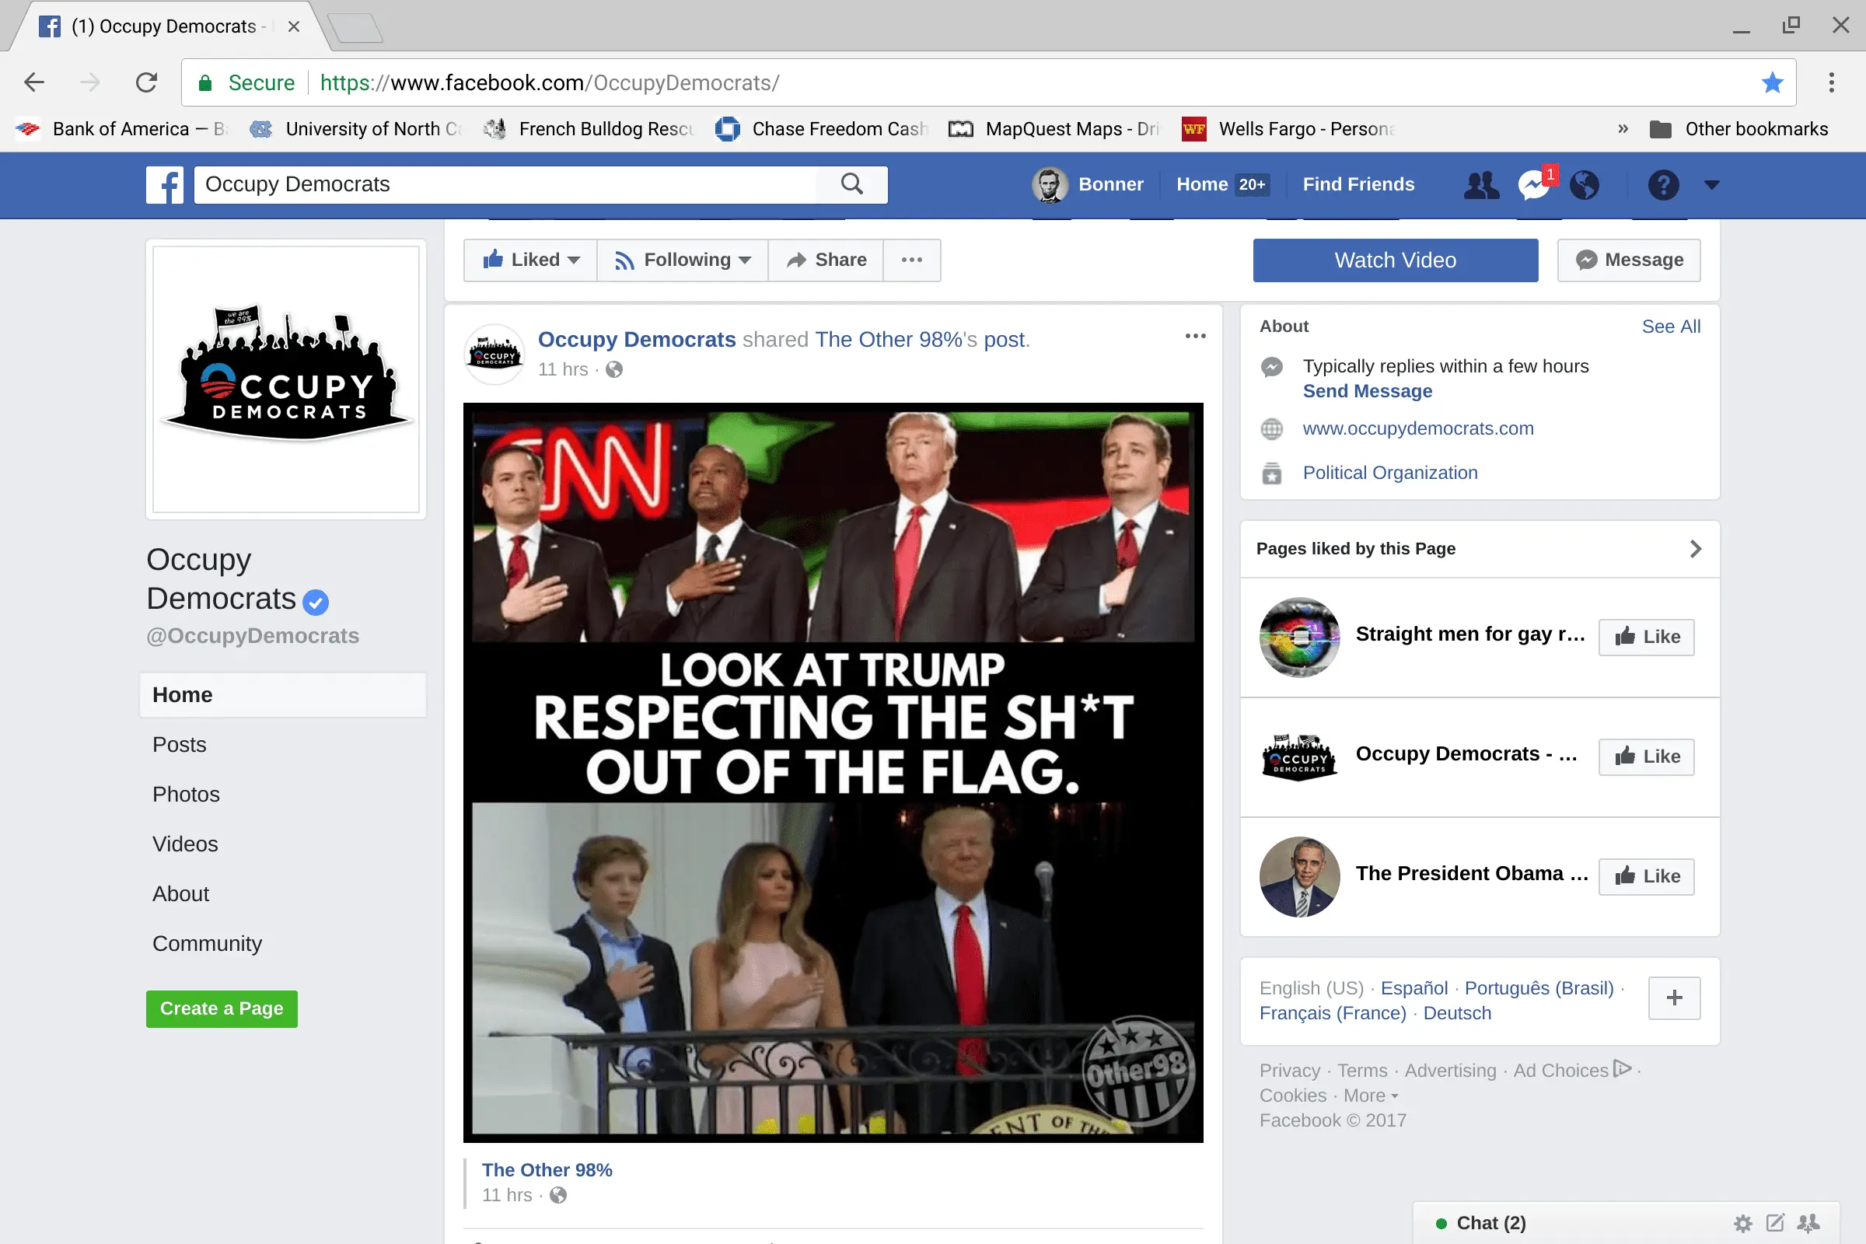Open the globe Notifications icon
The width and height of the screenshot is (1866, 1244).
[x=1585, y=185]
